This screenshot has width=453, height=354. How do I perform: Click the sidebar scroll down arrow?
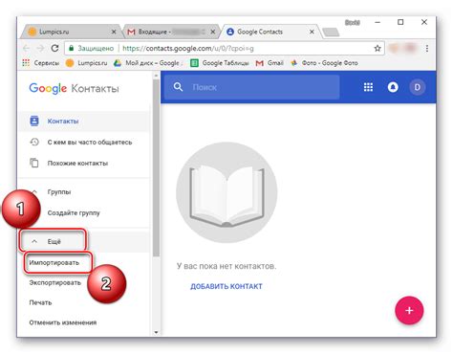click(156, 332)
